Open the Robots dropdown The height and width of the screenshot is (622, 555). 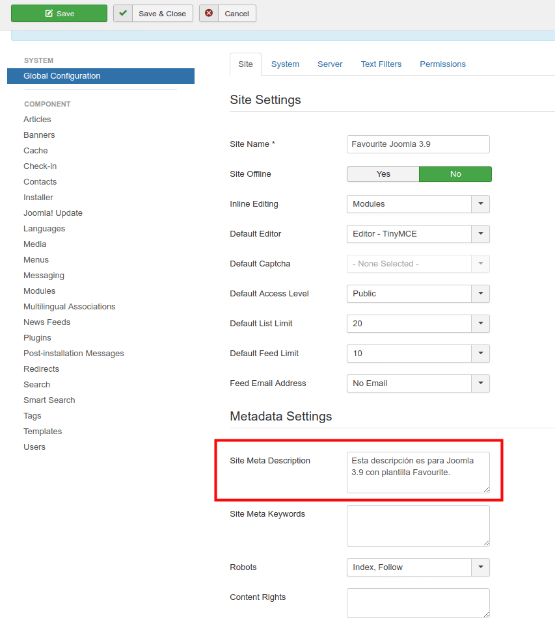click(x=418, y=567)
